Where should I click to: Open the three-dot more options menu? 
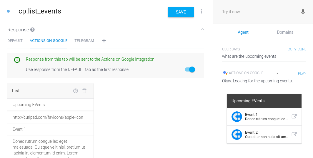click(202, 11)
